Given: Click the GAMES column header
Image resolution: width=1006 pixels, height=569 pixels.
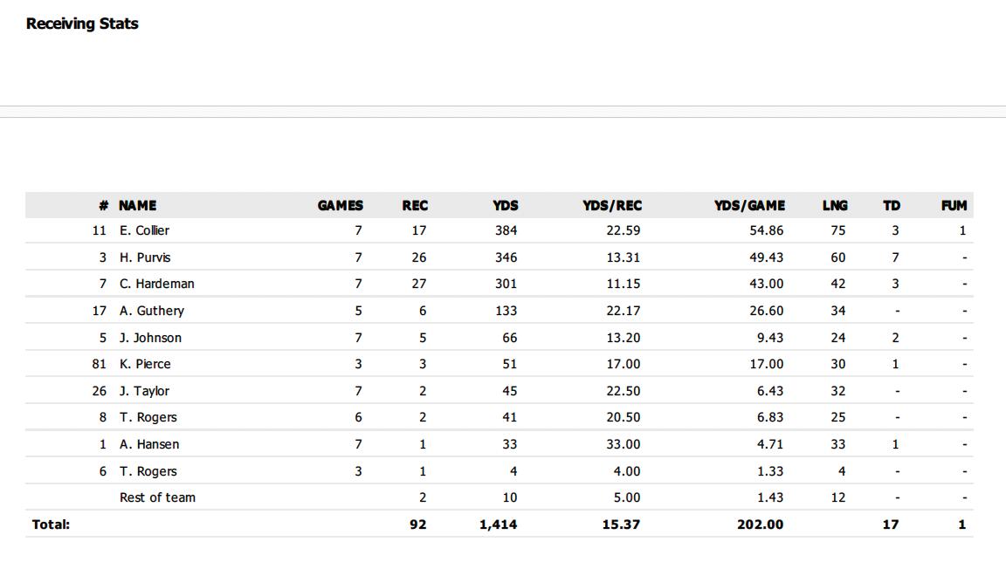Looking at the screenshot, I should tap(340, 206).
